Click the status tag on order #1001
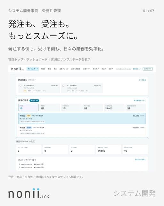164x206 pixels. (29, 127)
